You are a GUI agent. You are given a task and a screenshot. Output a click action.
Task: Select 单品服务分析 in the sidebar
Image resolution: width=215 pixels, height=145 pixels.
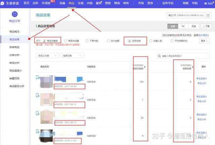pyautogui.click(x=17, y=86)
